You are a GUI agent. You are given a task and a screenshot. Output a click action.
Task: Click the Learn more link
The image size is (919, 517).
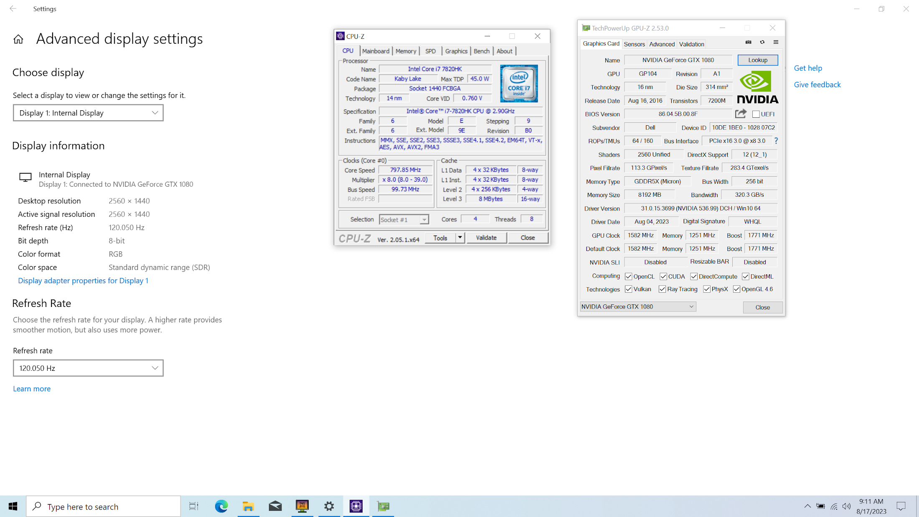point(32,389)
